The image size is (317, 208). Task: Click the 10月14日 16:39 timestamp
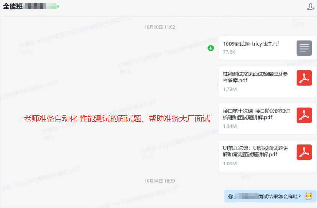click(159, 181)
